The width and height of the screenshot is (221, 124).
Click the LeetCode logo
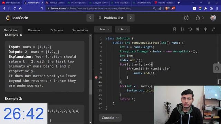17,18
